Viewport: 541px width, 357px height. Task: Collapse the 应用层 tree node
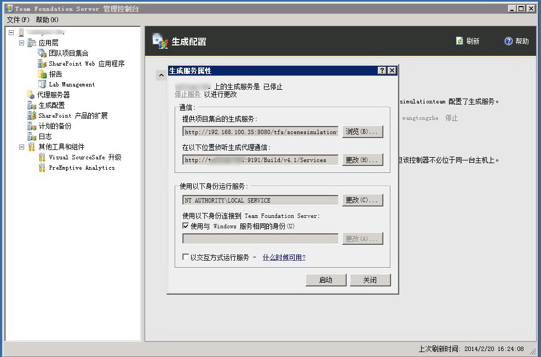pyautogui.click(x=21, y=43)
